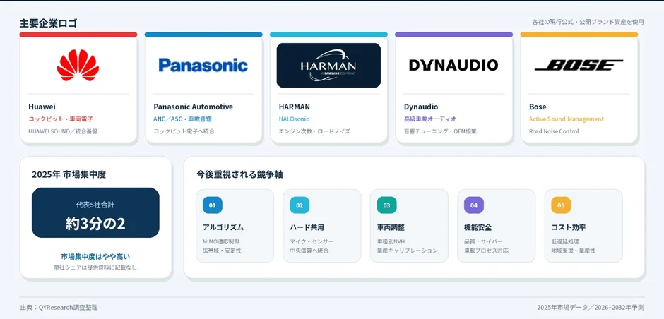This screenshot has width=664, height=319.
Task: Click 各社の現行公式・公開ブランド資産を使用 note
Action: click(x=588, y=22)
